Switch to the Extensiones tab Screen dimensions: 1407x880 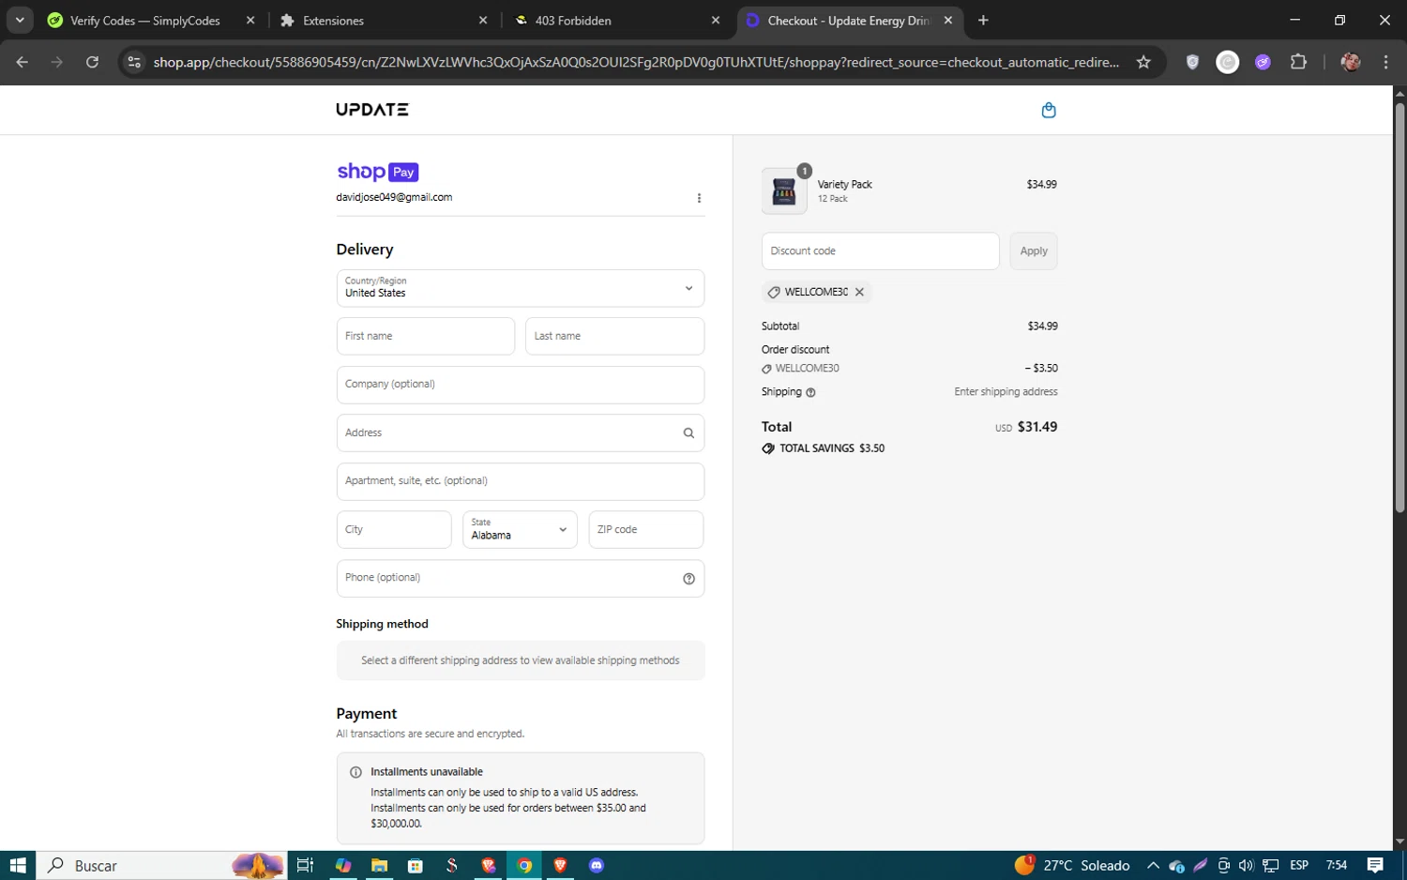pyautogui.click(x=385, y=20)
